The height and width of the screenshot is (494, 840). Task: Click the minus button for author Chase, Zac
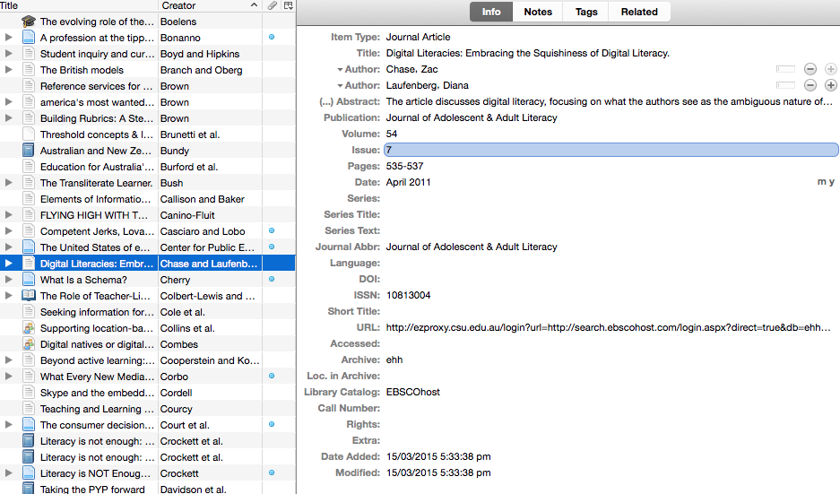(x=810, y=69)
